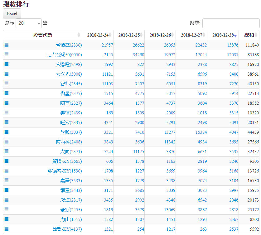Open 南亞科(2408) stock link
The image size is (261, 235).
[69, 142]
